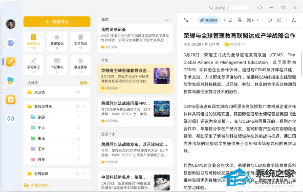303x192 pixels.
Task: Open the 荣耀阿尔法战略发布 note card
Action: pyautogui.click(x=135, y=153)
